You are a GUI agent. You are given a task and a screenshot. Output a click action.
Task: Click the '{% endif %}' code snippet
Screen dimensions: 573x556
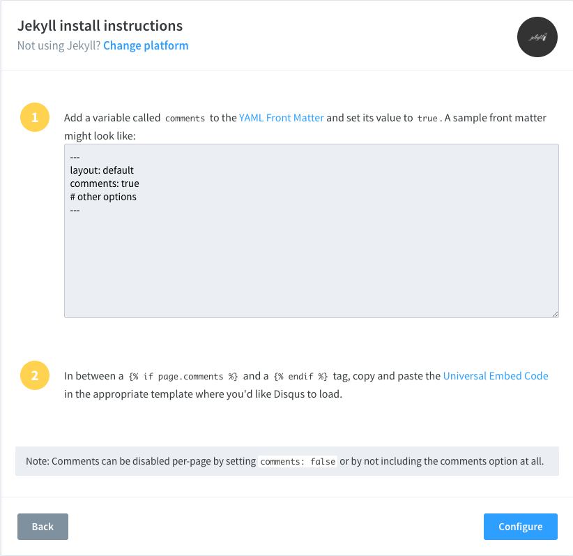point(300,377)
